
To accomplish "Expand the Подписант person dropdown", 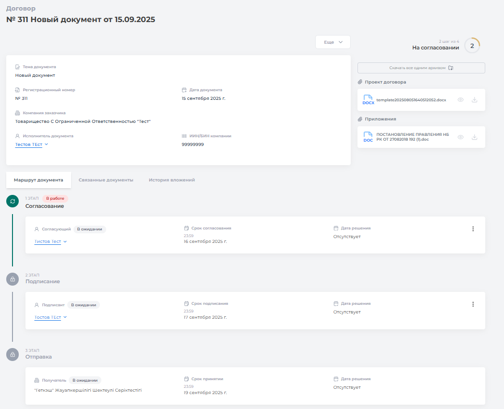I will point(65,317).
